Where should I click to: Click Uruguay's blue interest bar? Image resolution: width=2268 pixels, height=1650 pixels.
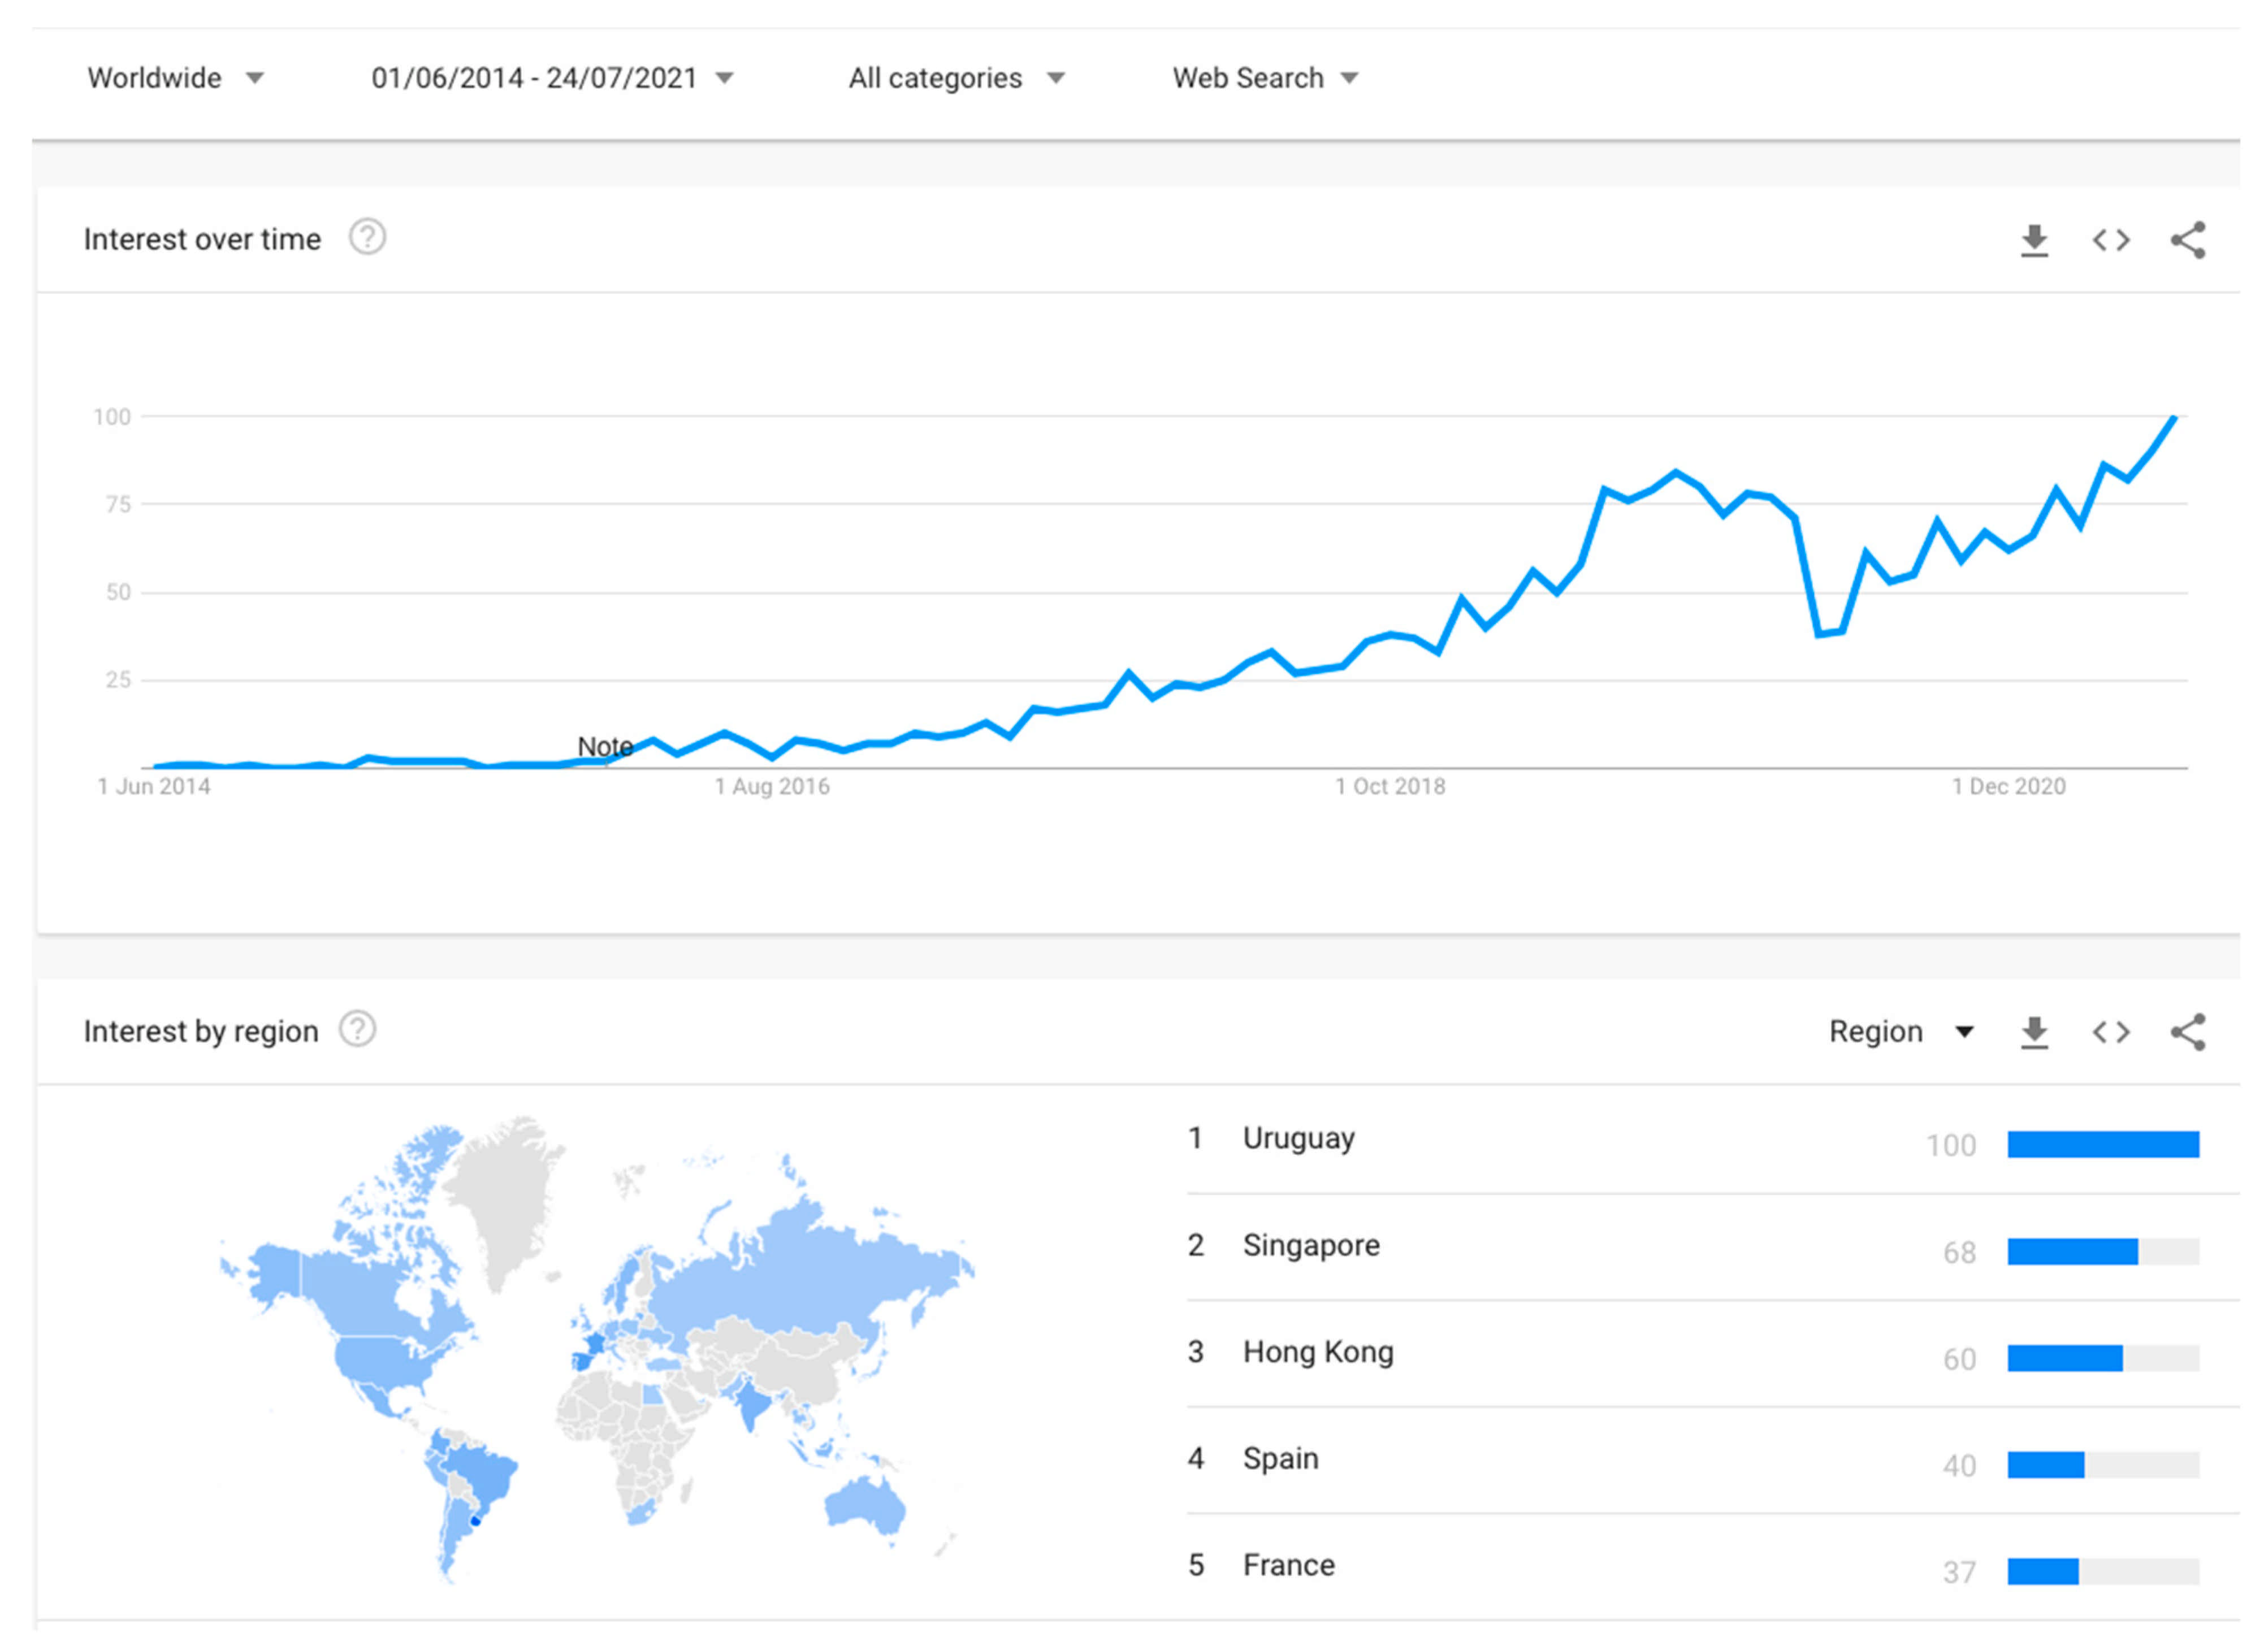coord(2102,1144)
